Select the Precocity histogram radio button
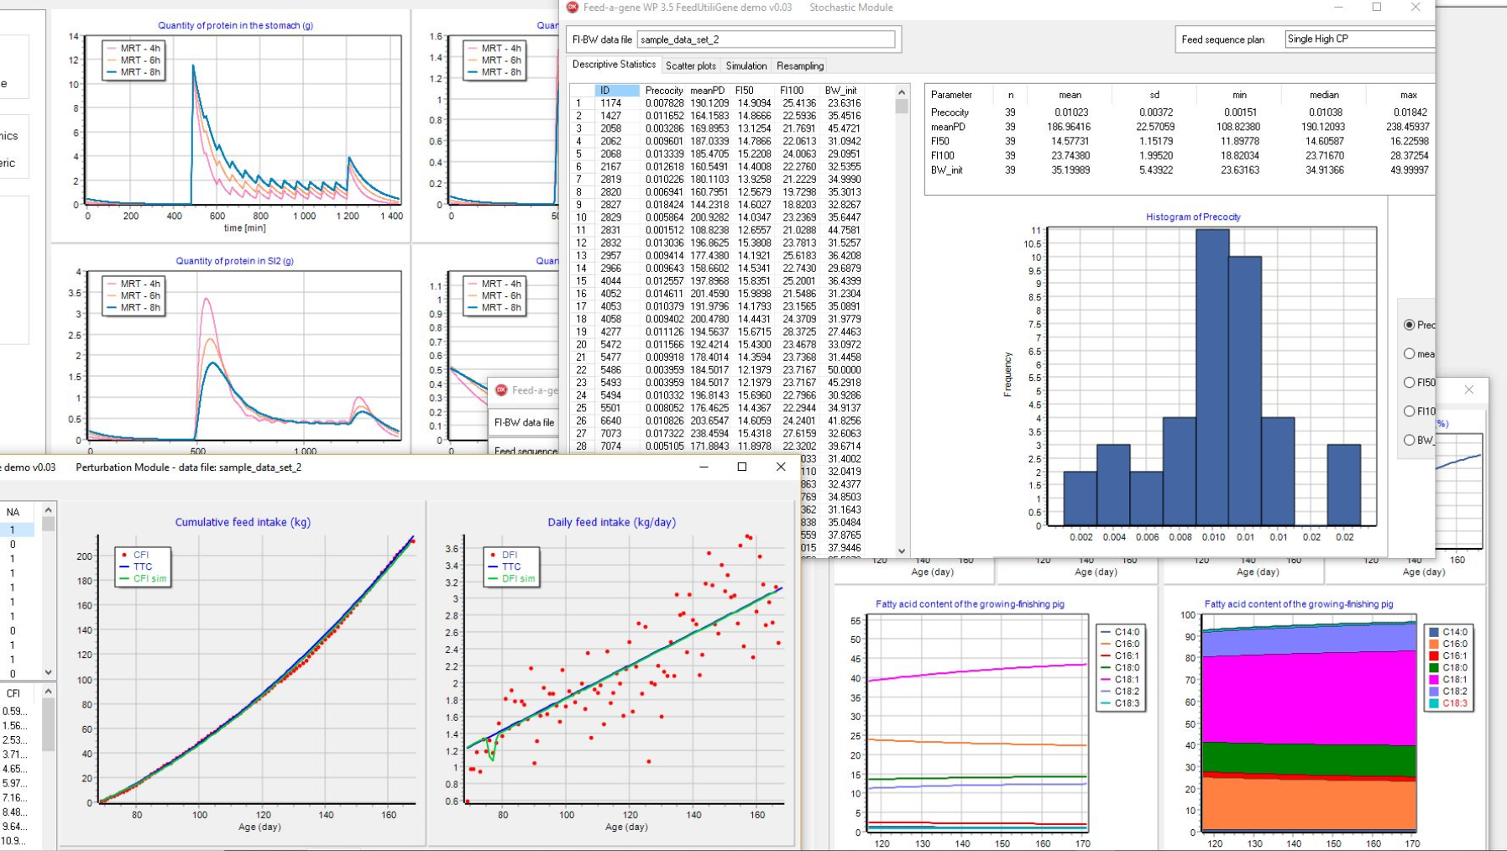The width and height of the screenshot is (1507, 851). (x=1409, y=325)
